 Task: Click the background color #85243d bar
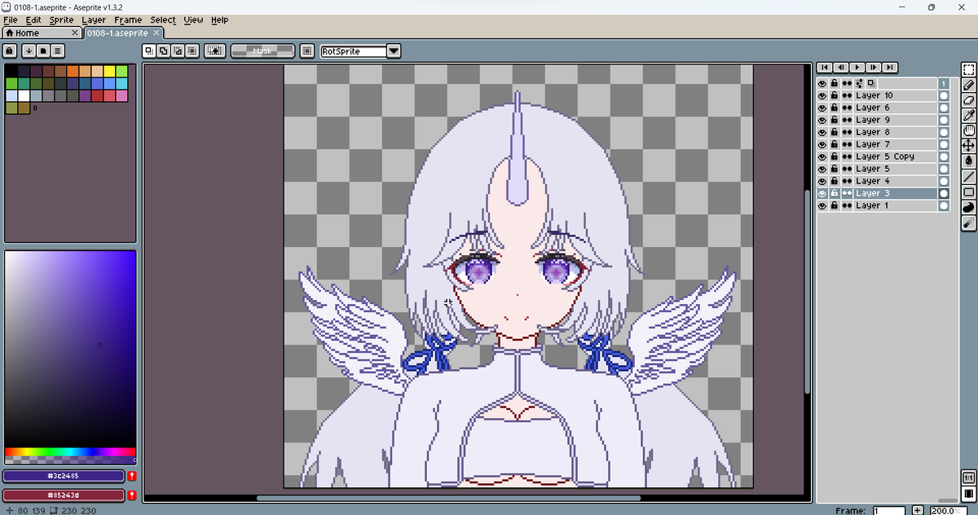coord(64,495)
